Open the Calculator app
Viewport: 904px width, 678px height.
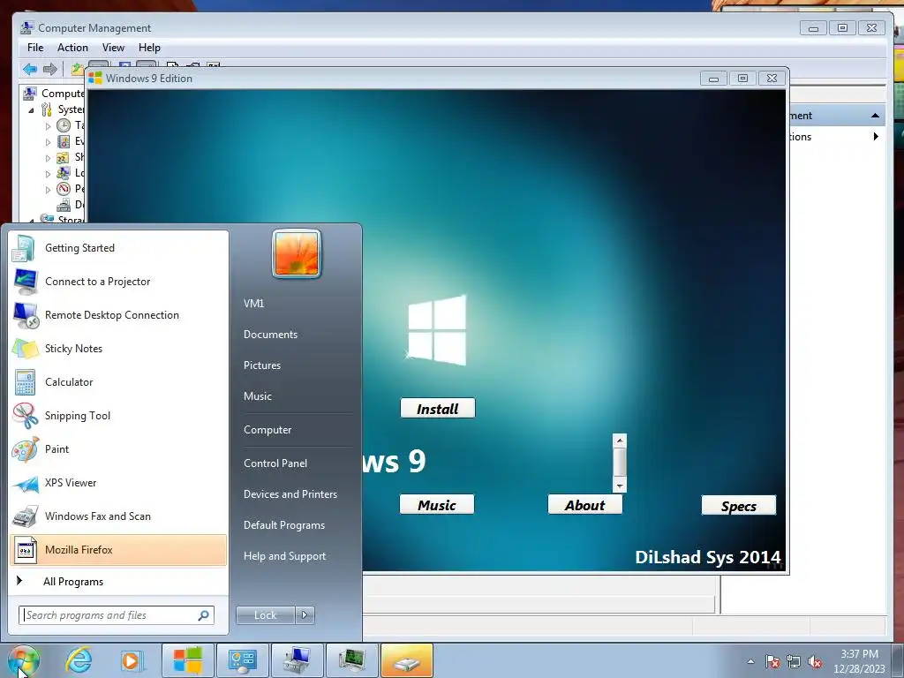[x=118, y=381]
